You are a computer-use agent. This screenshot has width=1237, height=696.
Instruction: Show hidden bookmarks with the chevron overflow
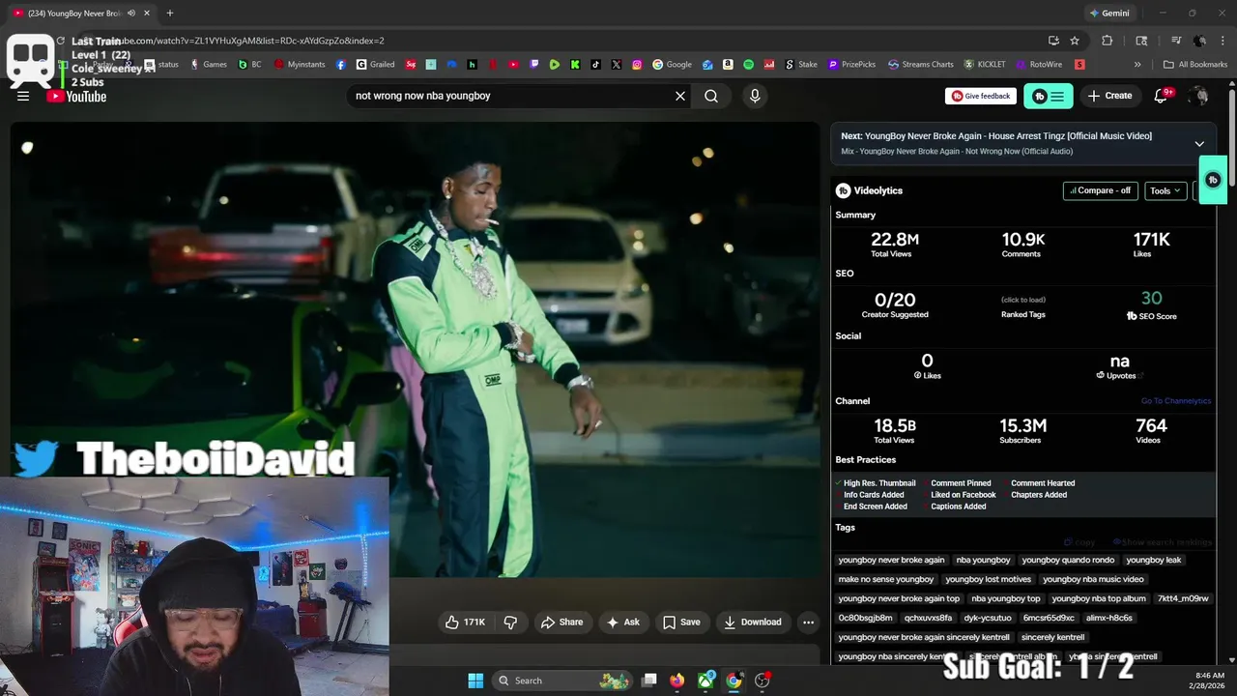coord(1137,65)
